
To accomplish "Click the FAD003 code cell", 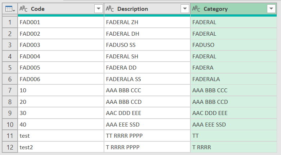I will click(x=61, y=45).
